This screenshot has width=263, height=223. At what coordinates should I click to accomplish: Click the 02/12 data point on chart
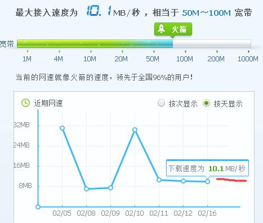pos(183,181)
